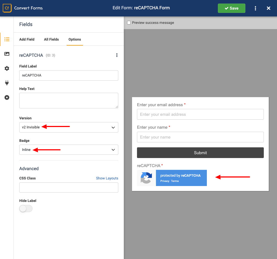Switch to the All Fields tab
This screenshot has height=259, width=277.
(51, 39)
